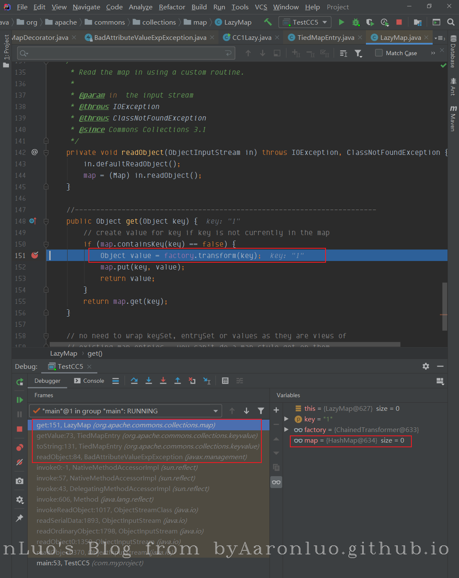Open the thread selector showing main RUNNING
The width and height of the screenshot is (459, 578).
(x=126, y=411)
